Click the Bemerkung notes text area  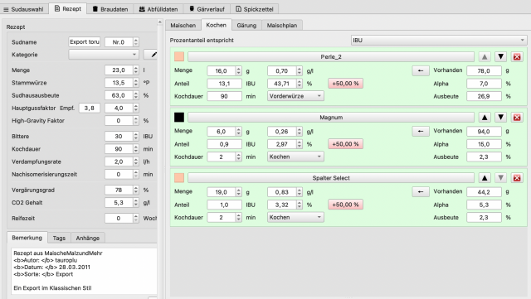(85, 272)
